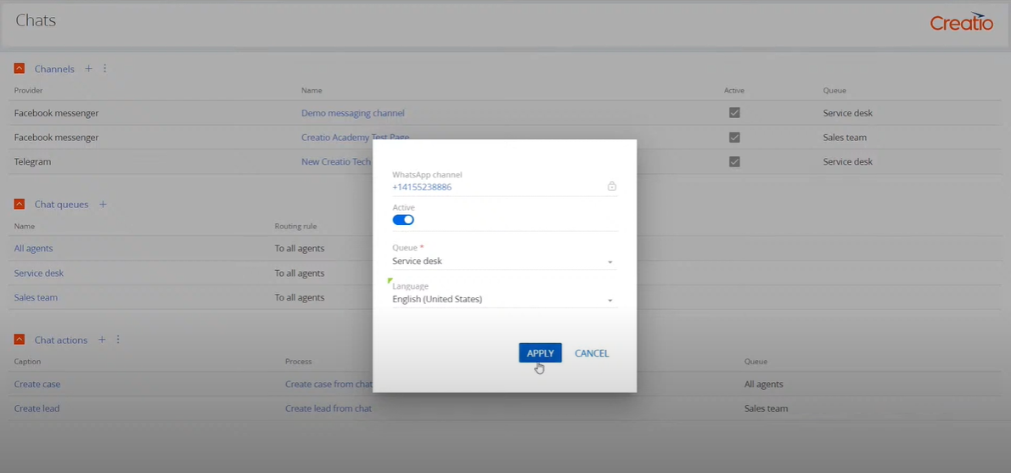
Task: Click the plus icon next to Chat actions
Action: coord(101,340)
